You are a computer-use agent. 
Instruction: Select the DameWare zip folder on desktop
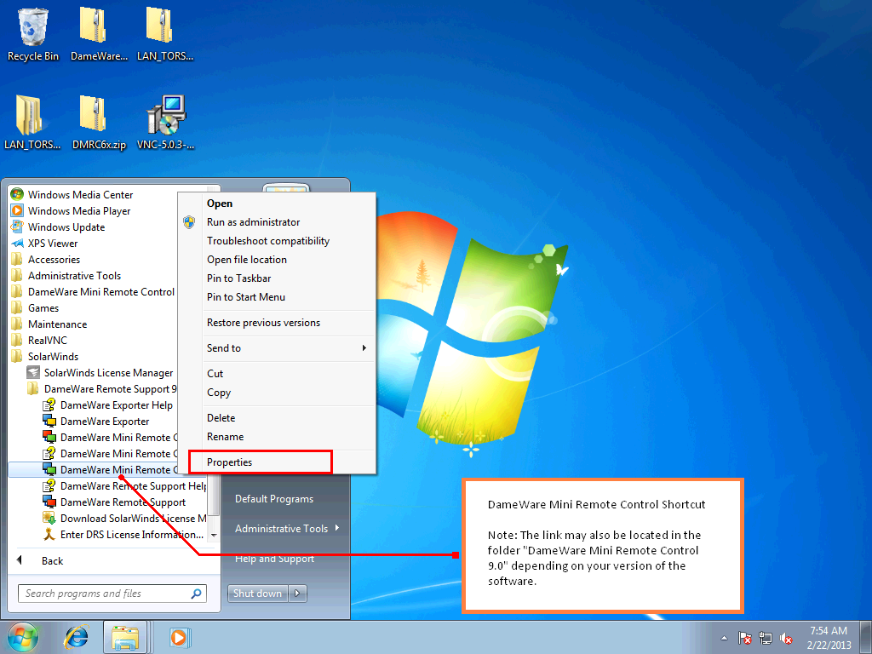[x=99, y=34]
